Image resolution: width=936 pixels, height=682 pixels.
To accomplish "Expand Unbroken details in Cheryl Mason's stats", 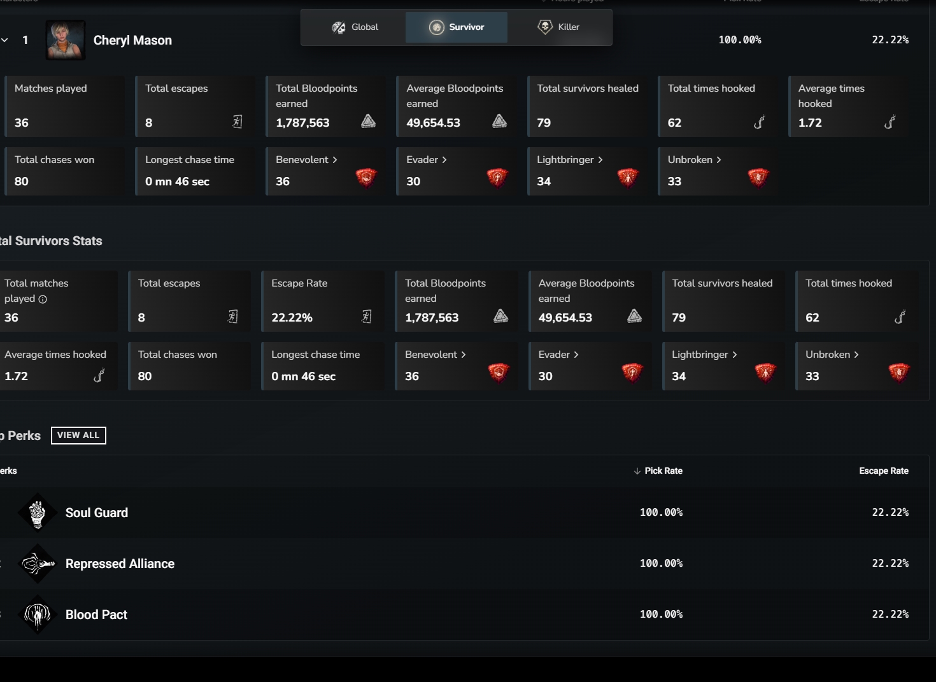I will (695, 160).
